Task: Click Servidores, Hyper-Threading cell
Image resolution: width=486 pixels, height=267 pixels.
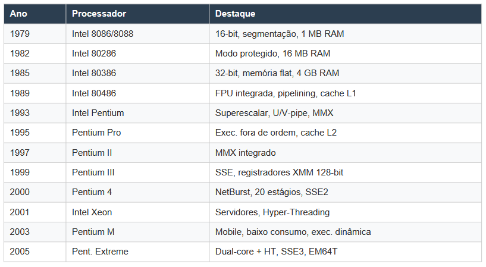Action: 345,212
